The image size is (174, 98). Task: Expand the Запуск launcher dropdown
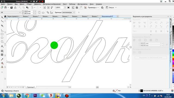116,8
